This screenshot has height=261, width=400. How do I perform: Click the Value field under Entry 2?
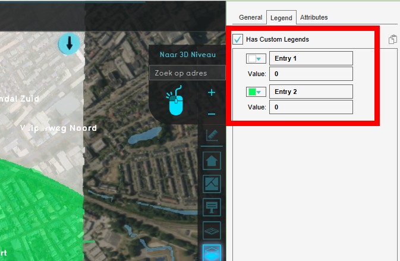coord(311,107)
